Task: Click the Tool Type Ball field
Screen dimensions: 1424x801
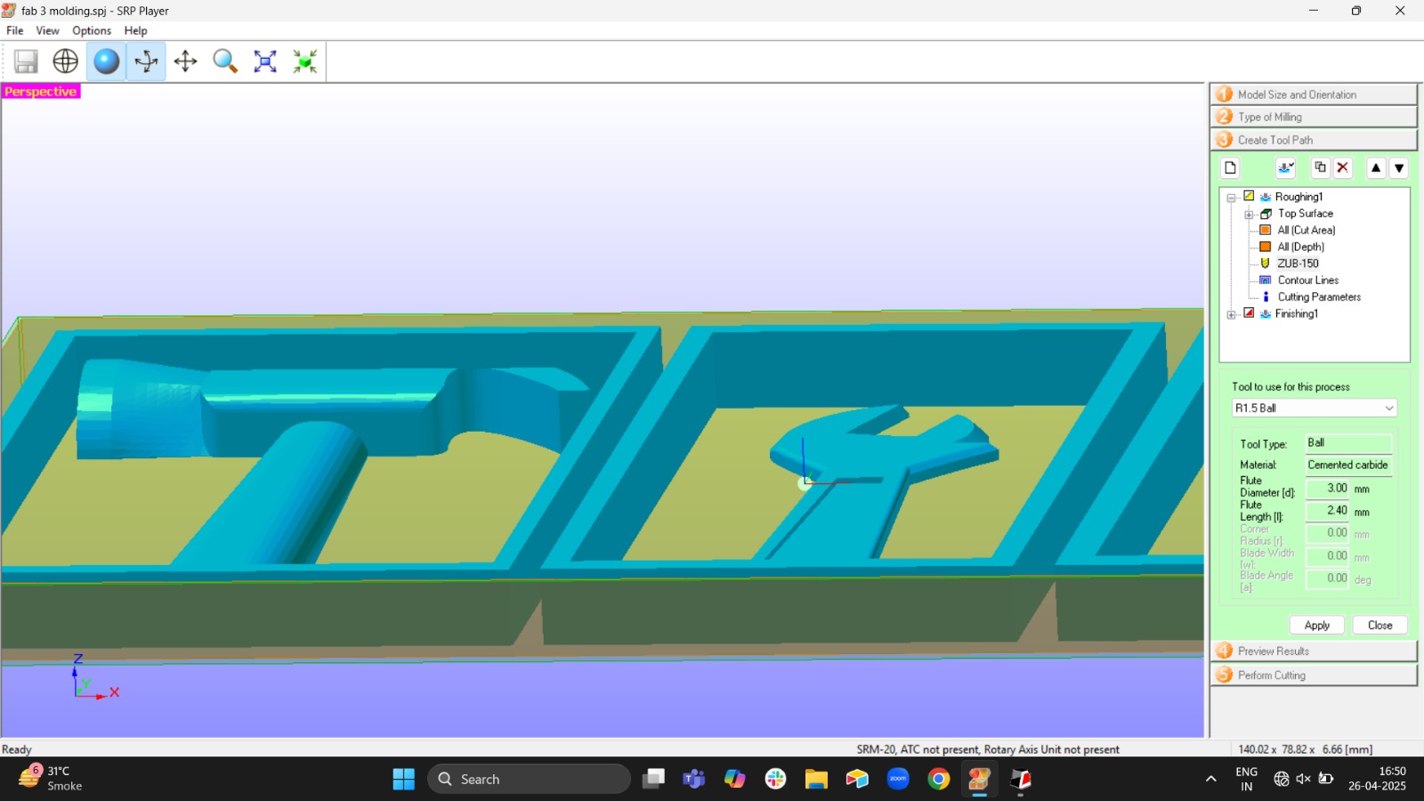Action: coord(1348,443)
